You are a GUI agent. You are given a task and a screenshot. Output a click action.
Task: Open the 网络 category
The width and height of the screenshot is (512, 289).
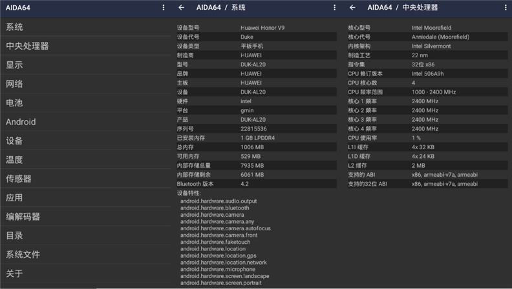(85, 84)
